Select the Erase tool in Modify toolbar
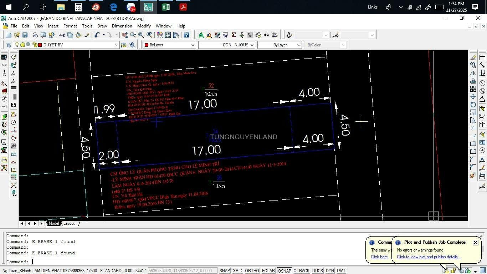The width and height of the screenshot is (487, 274). click(473, 57)
